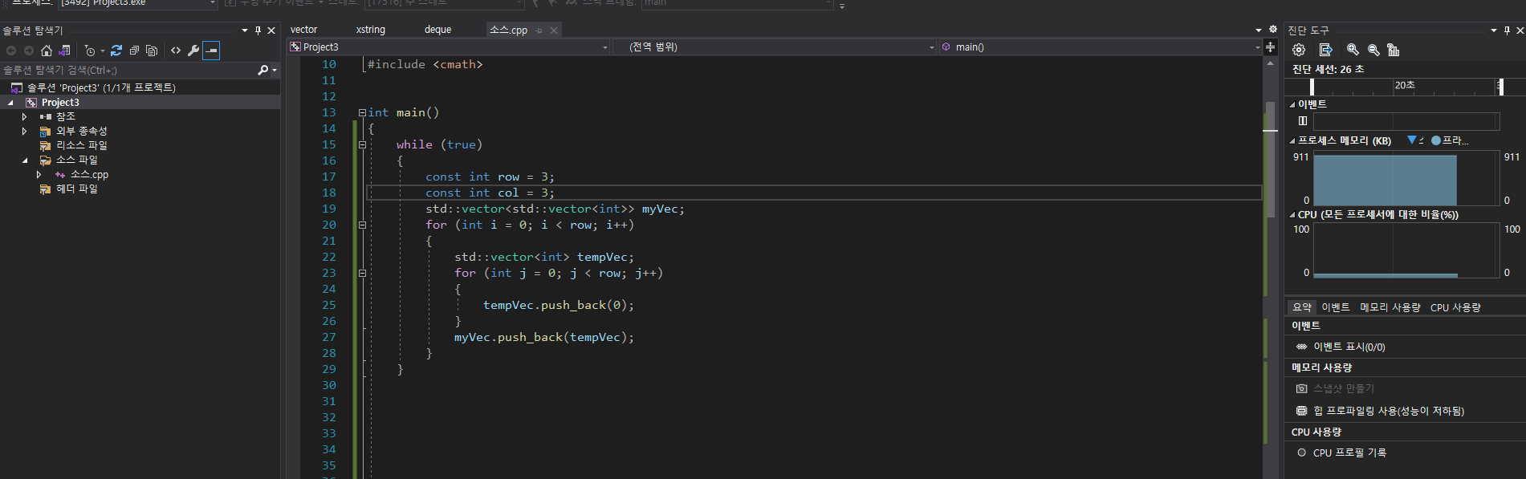Pin the 소스.cpp tab with its pin icon

pyautogui.click(x=539, y=30)
